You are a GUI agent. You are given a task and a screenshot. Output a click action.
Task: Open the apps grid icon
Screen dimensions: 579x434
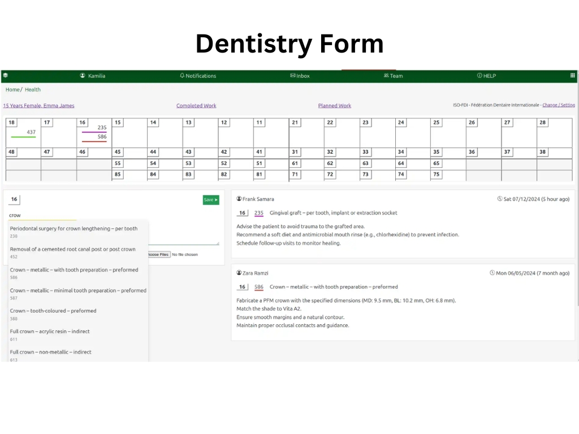pyautogui.click(x=572, y=75)
